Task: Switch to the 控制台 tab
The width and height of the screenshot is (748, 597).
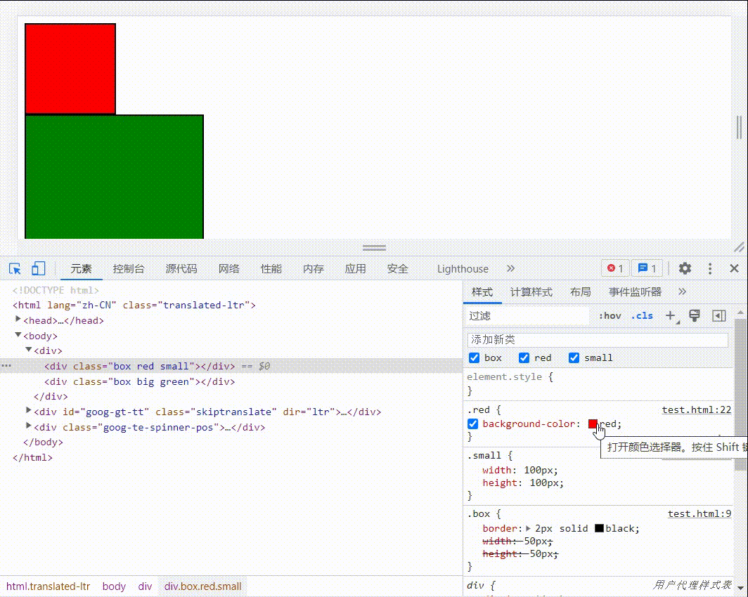Action: tap(129, 269)
